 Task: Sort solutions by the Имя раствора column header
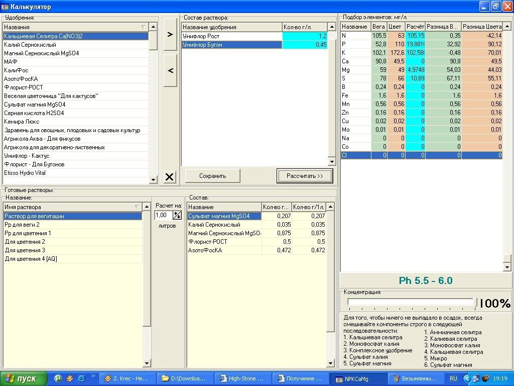pos(73,207)
